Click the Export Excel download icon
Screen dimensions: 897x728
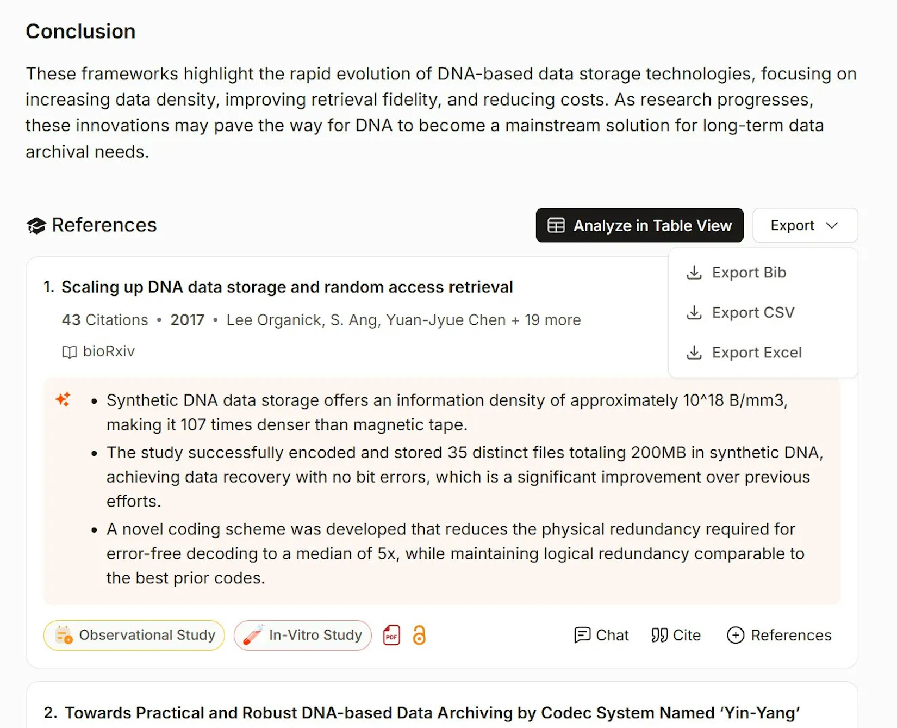coord(694,353)
